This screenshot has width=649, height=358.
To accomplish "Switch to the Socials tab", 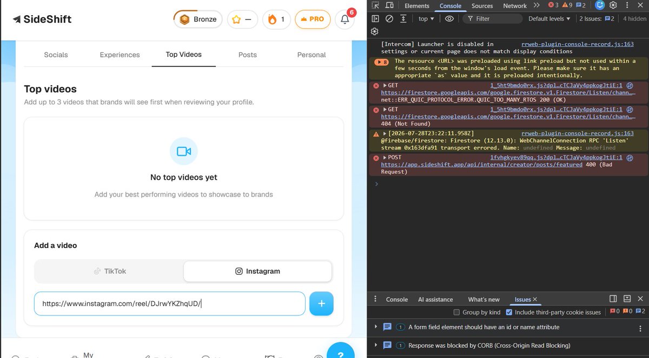I will coord(56,55).
